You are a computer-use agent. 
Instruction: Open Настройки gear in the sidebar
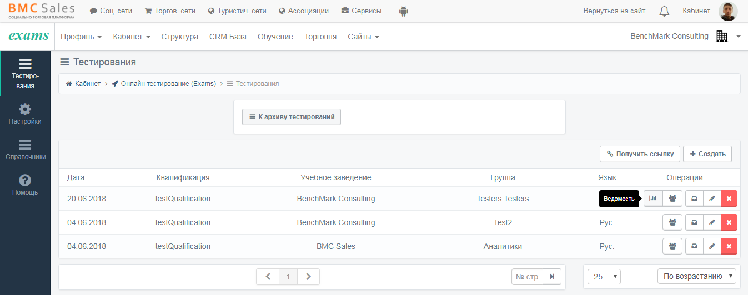click(x=25, y=114)
